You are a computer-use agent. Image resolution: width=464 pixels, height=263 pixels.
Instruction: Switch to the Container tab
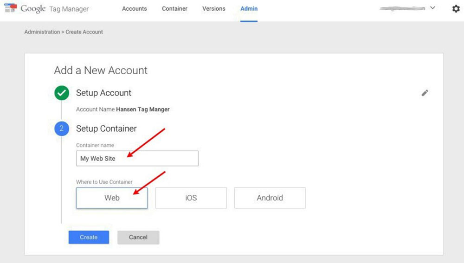(x=174, y=8)
